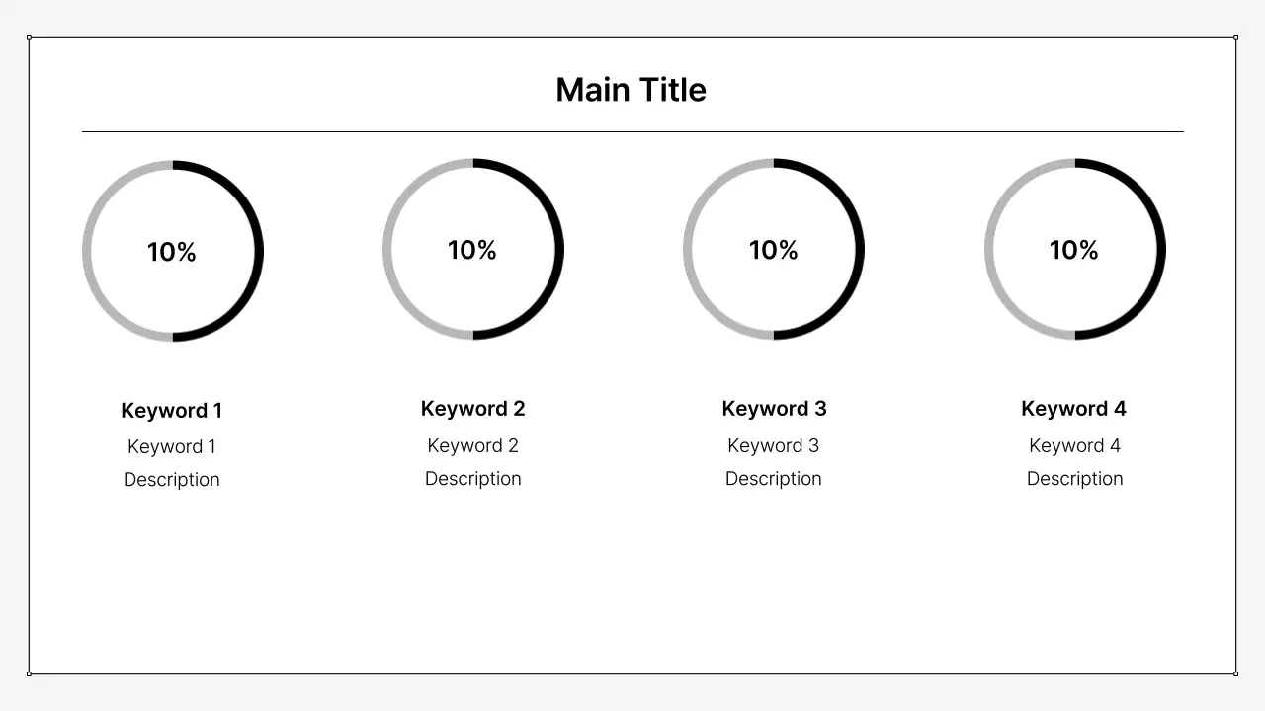Click the black arc of the third progress ring

tap(860, 249)
